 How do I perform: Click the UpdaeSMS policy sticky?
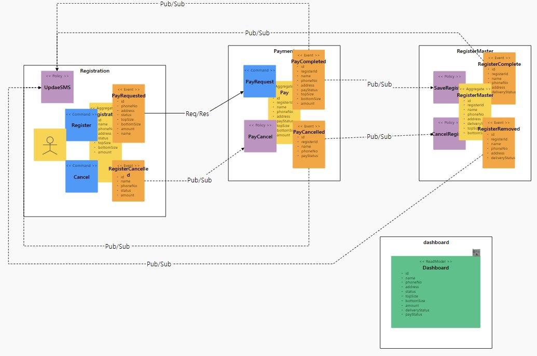(x=57, y=87)
